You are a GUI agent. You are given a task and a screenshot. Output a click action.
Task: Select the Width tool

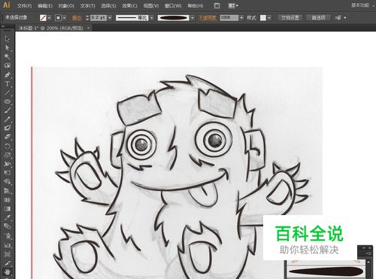[x=8, y=164]
